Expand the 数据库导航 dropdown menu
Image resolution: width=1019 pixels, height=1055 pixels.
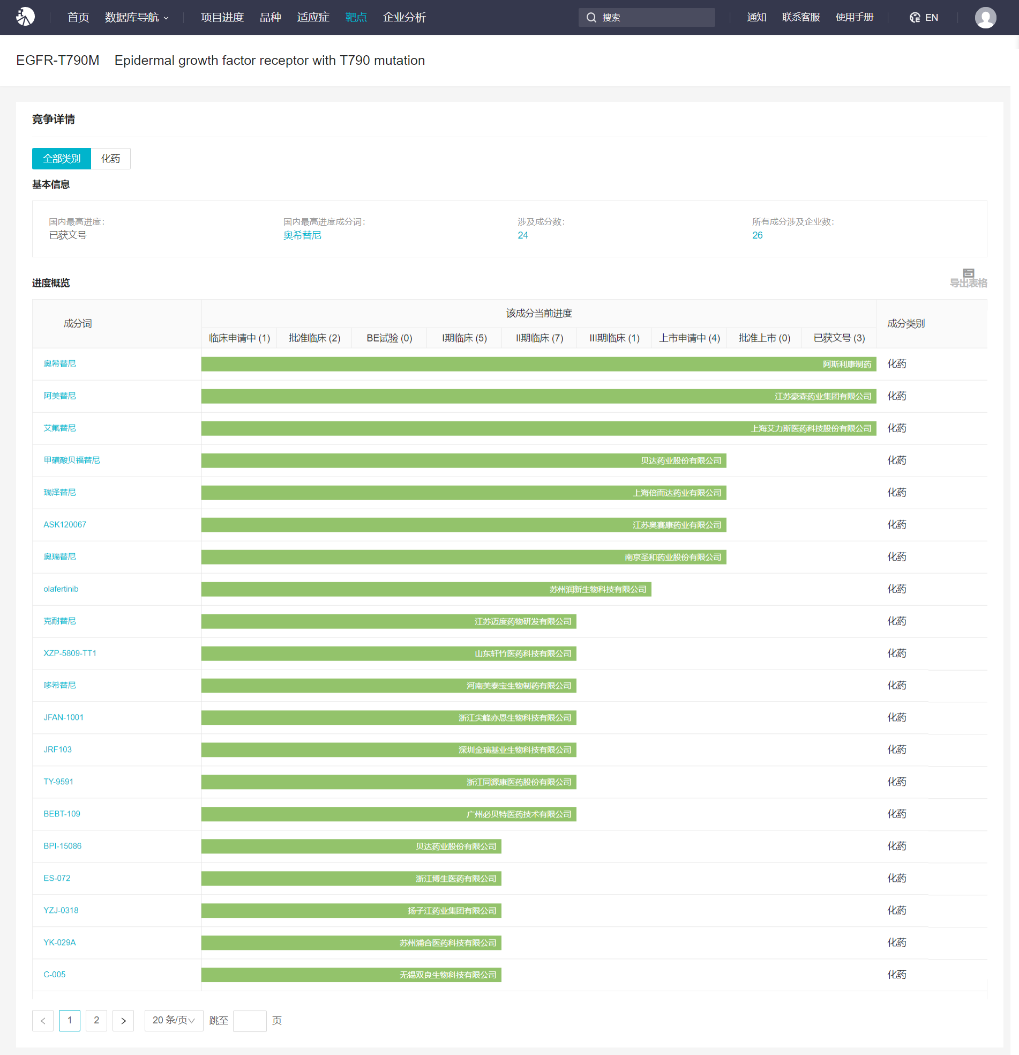tap(137, 17)
